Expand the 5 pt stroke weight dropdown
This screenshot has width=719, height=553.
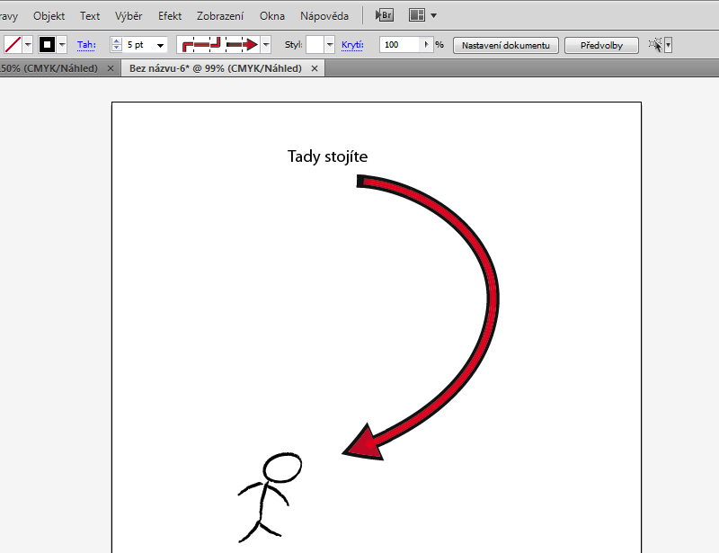[x=160, y=44]
